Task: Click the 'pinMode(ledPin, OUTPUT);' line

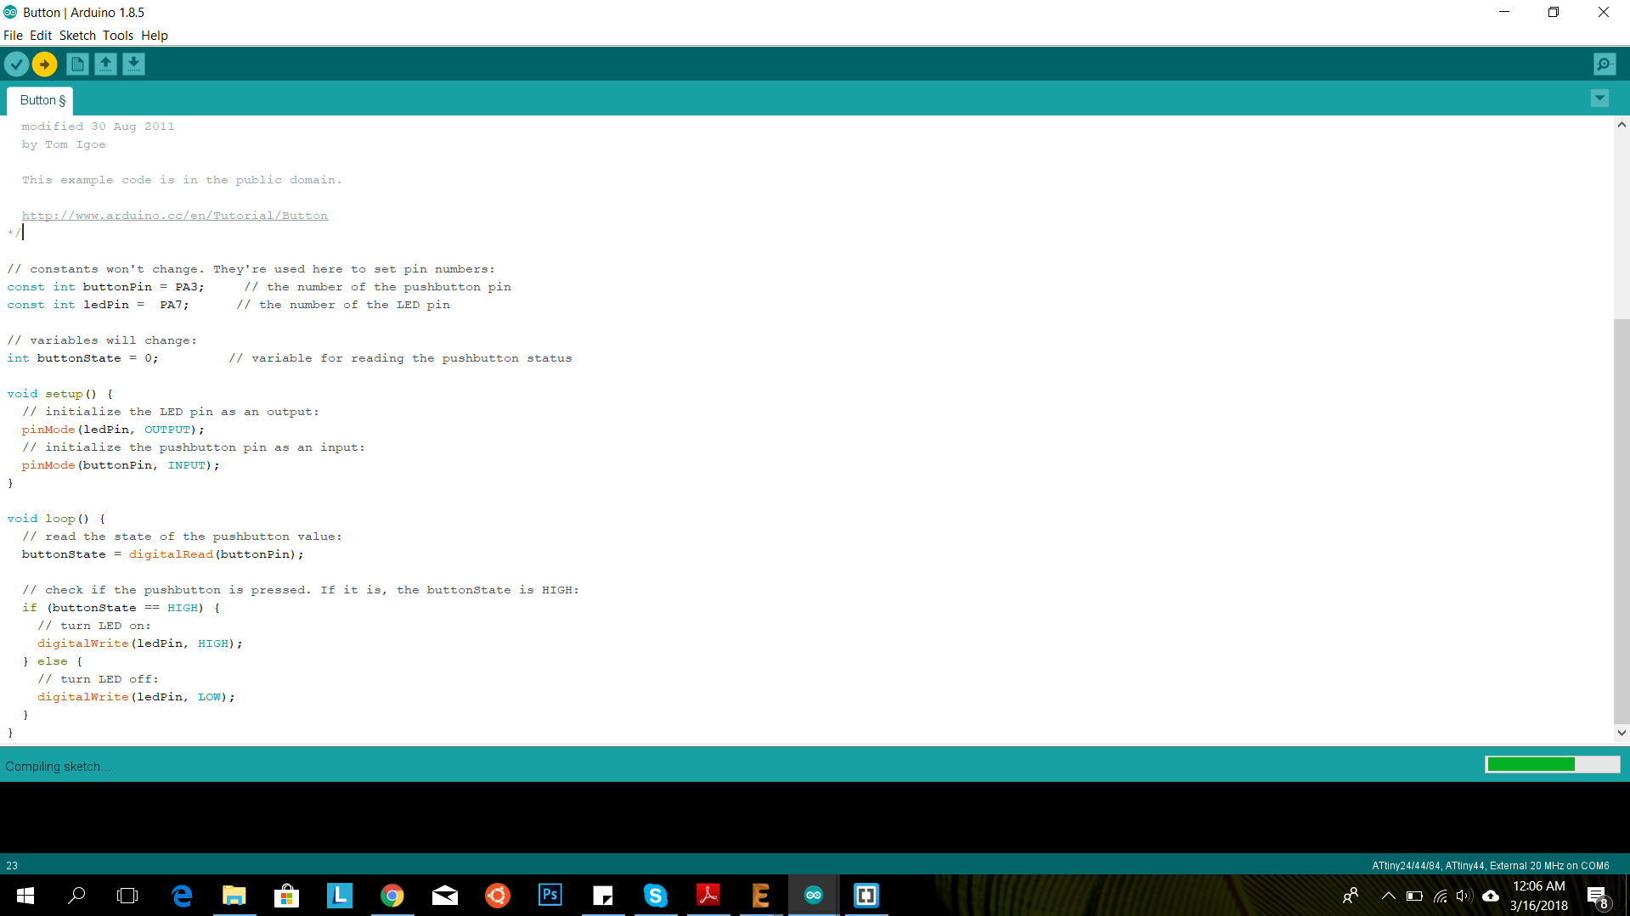Action: (x=113, y=430)
